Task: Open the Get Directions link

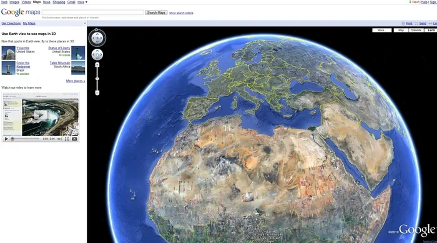Action: coord(11,24)
